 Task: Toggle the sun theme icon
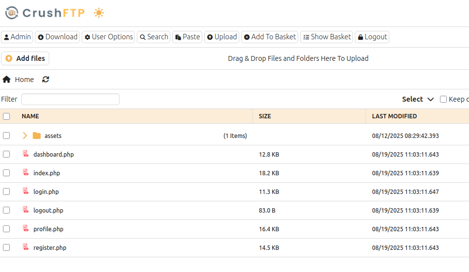99,13
